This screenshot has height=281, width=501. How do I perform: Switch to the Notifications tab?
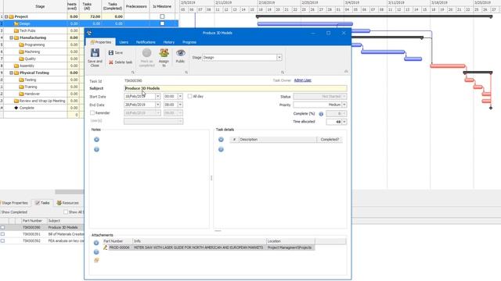[x=146, y=42]
